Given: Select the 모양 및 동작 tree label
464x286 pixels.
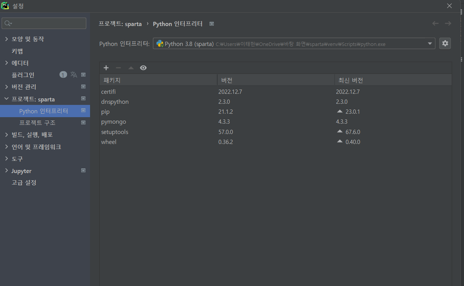Looking at the screenshot, I should [28, 39].
